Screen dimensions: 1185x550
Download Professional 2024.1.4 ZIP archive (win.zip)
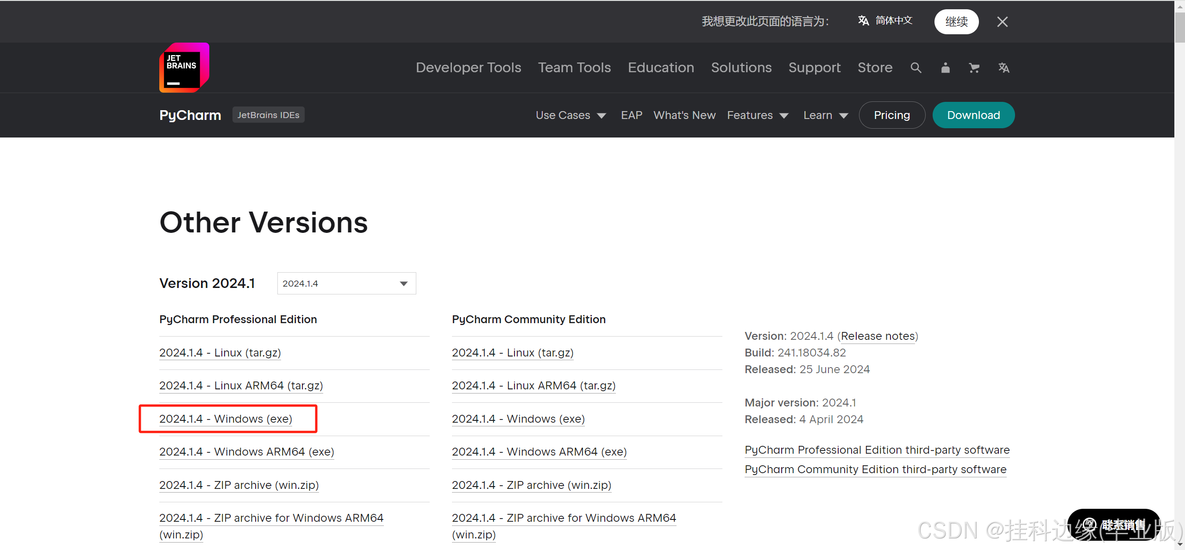(x=239, y=485)
